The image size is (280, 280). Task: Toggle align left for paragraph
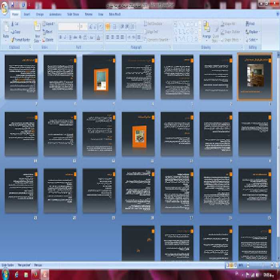tap(108, 37)
